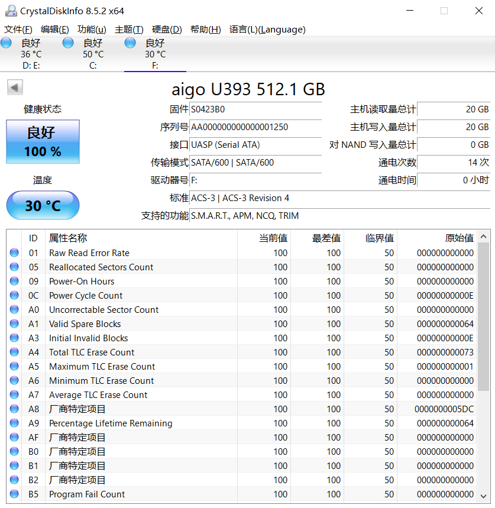Click status orb for row A8

coord(14,409)
